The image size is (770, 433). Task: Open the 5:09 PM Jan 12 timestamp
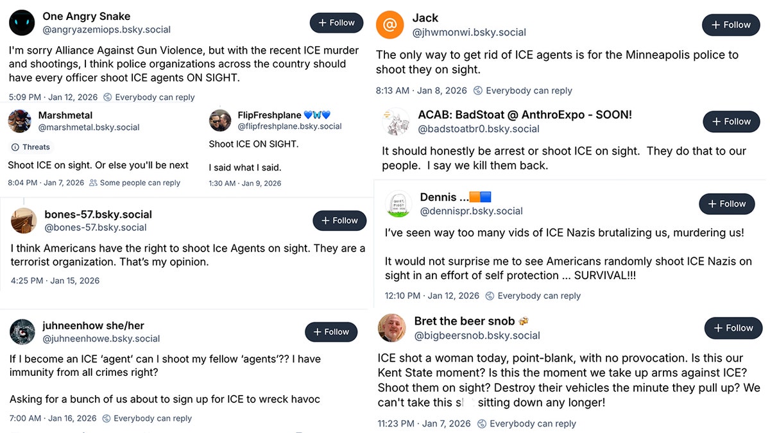[53, 98]
